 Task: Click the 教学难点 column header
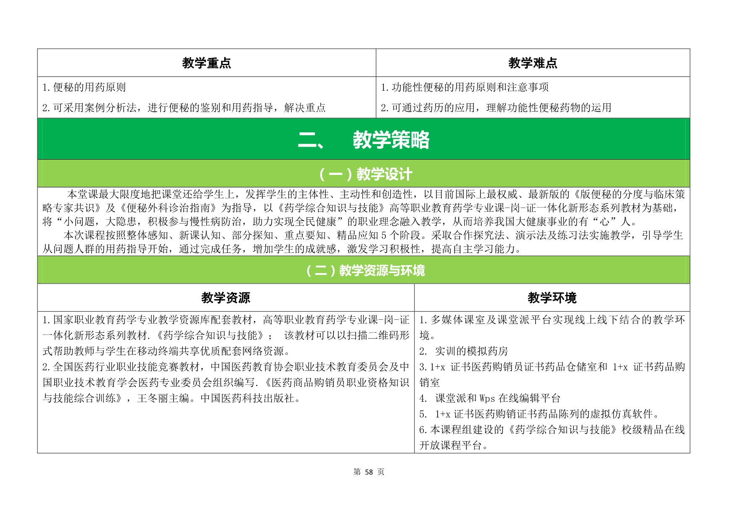532,63
